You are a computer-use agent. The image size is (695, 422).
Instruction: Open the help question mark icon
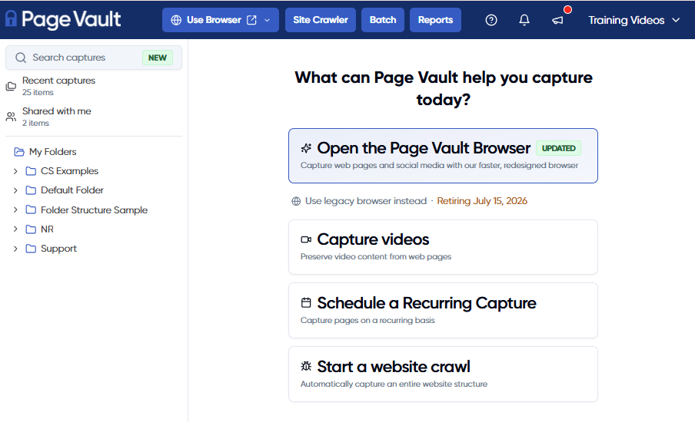pos(491,20)
